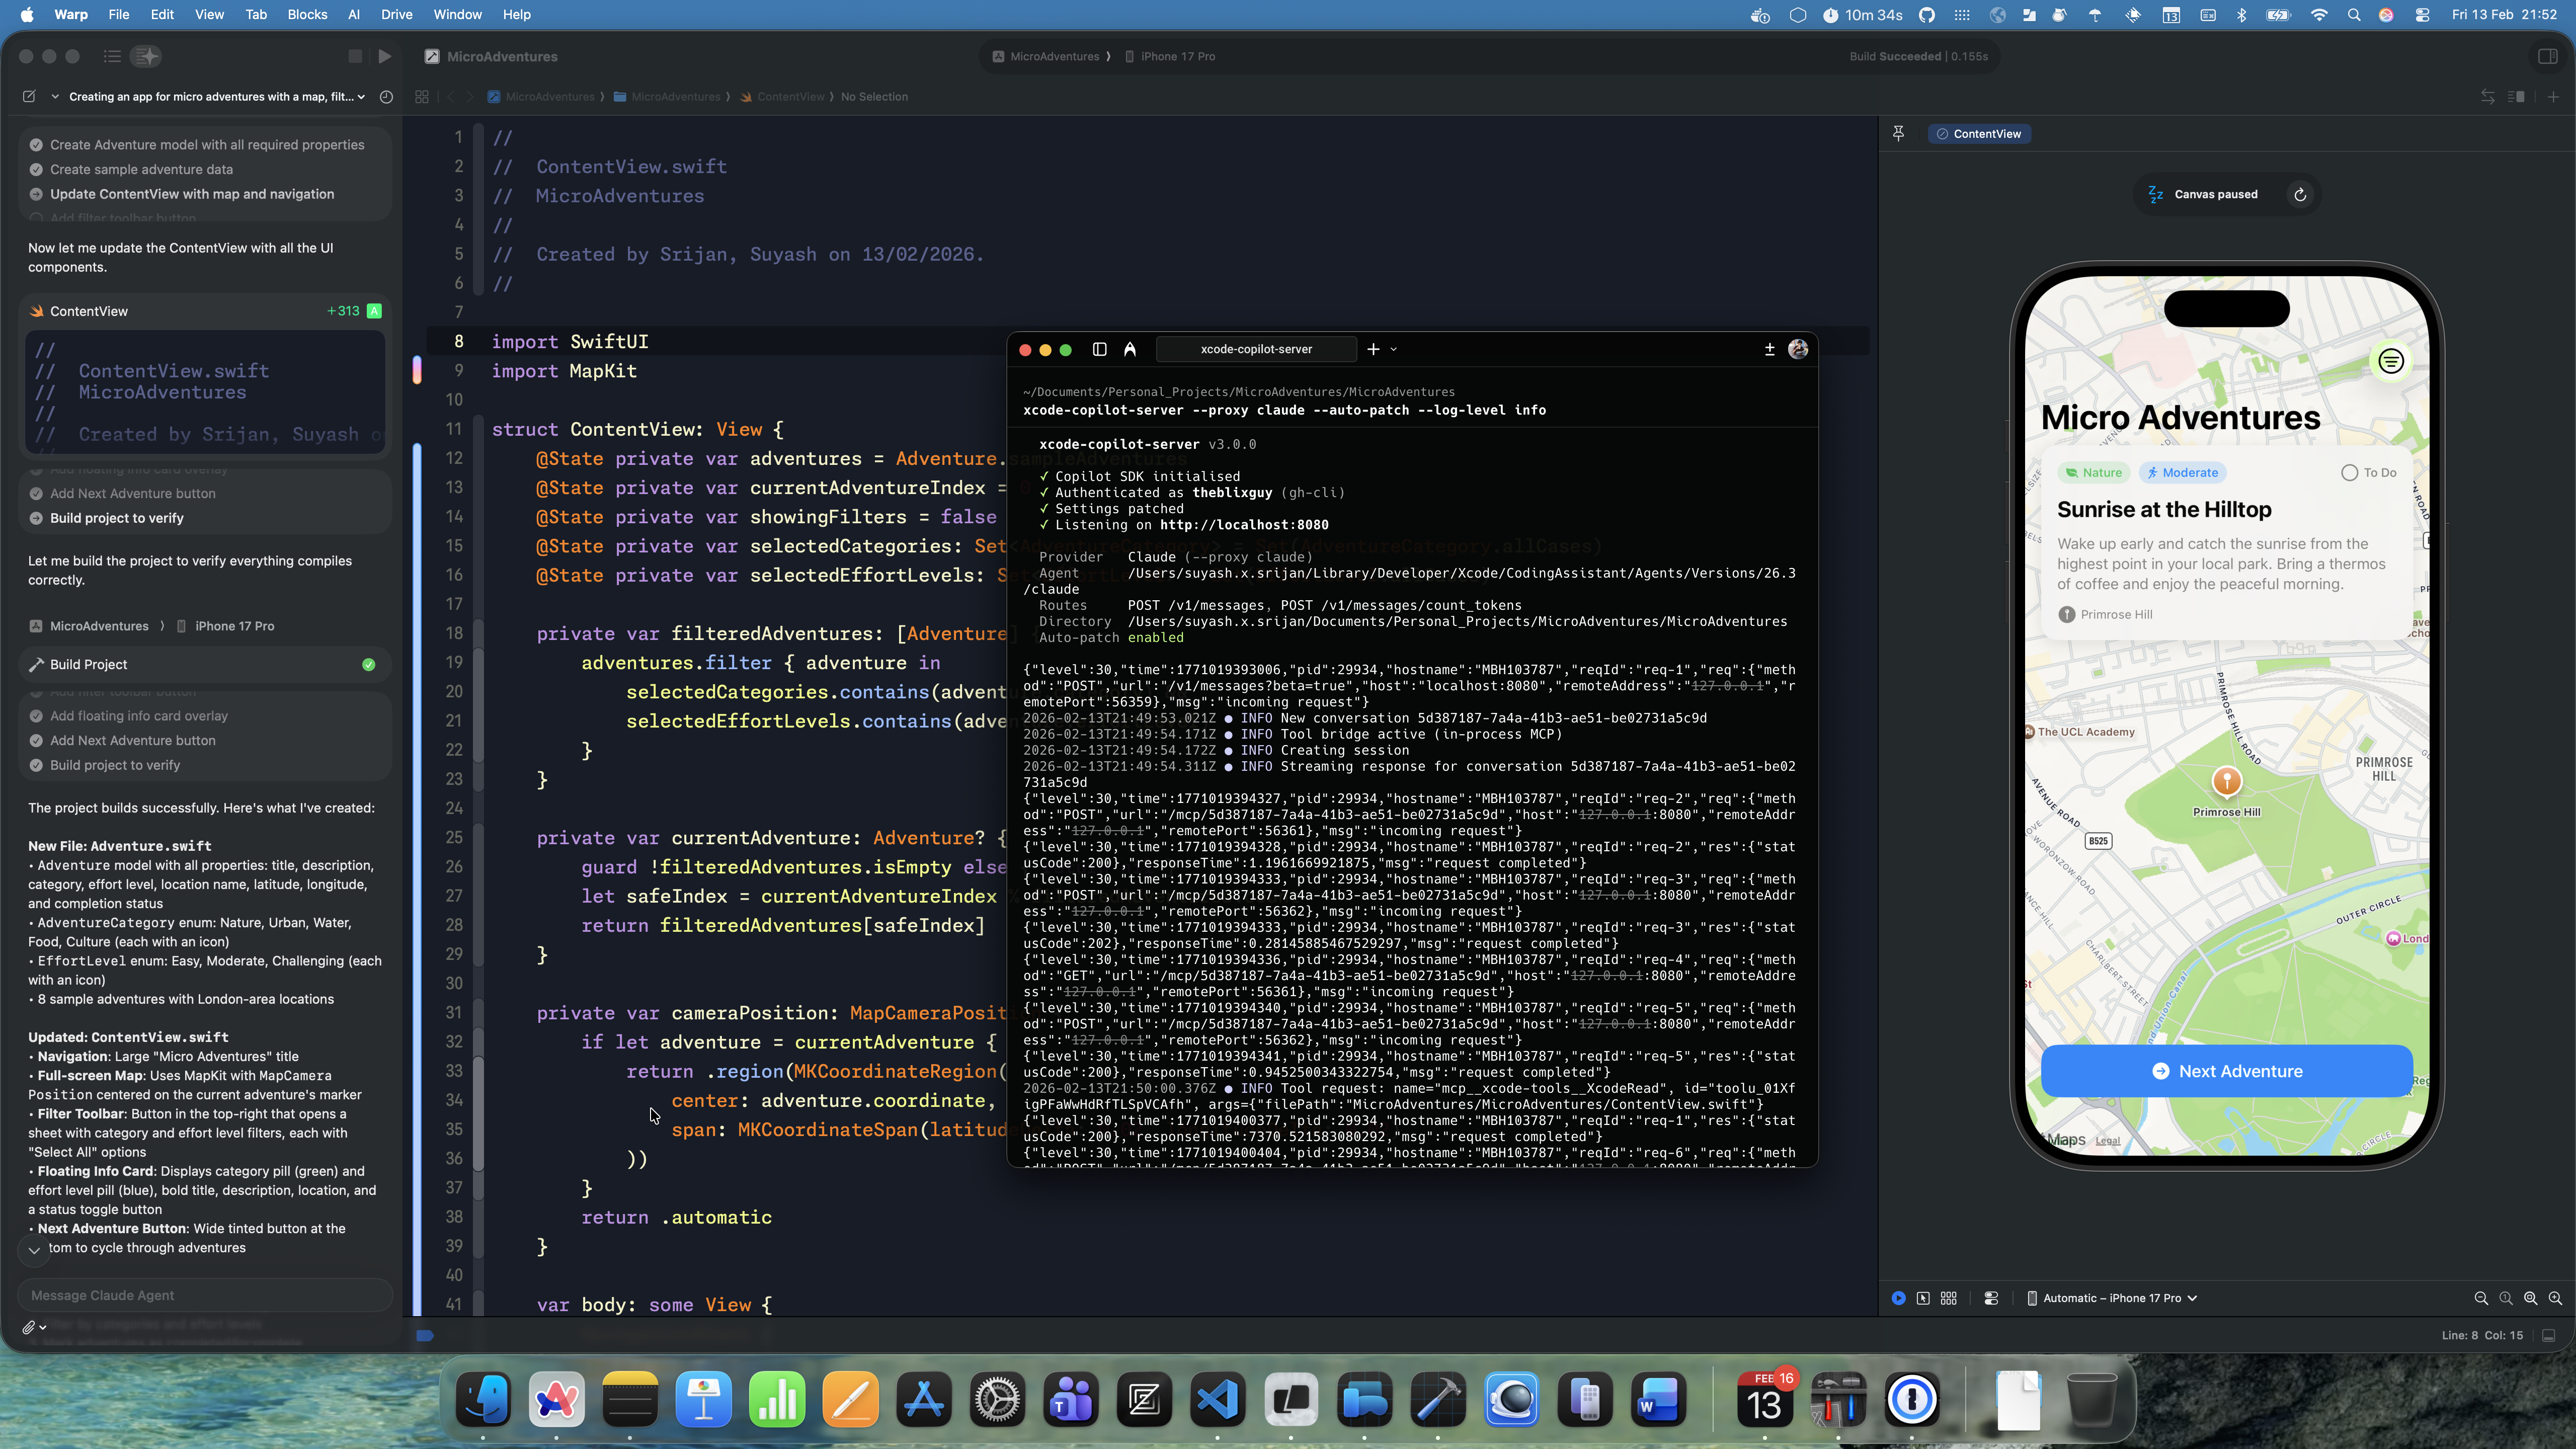Open the Drive menu
The image size is (2576, 1449).
(396, 15)
